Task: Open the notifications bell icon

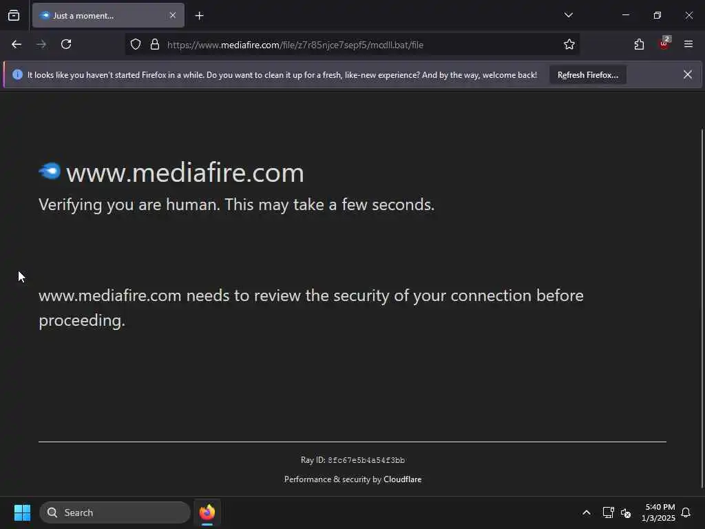Action: pos(686,512)
